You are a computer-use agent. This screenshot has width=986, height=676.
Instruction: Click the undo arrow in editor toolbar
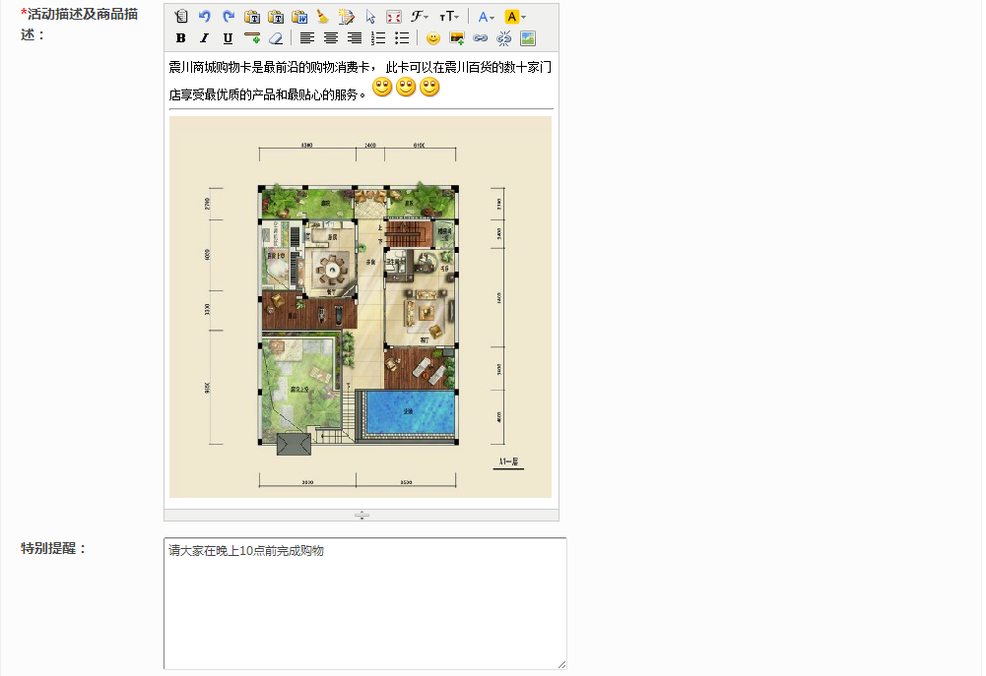(205, 17)
